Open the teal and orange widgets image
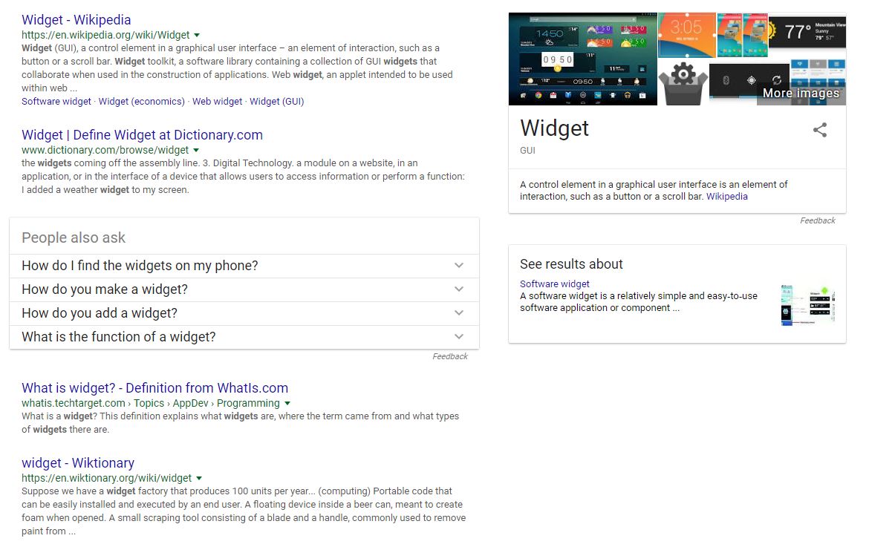The width and height of the screenshot is (869, 547). (x=743, y=36)
